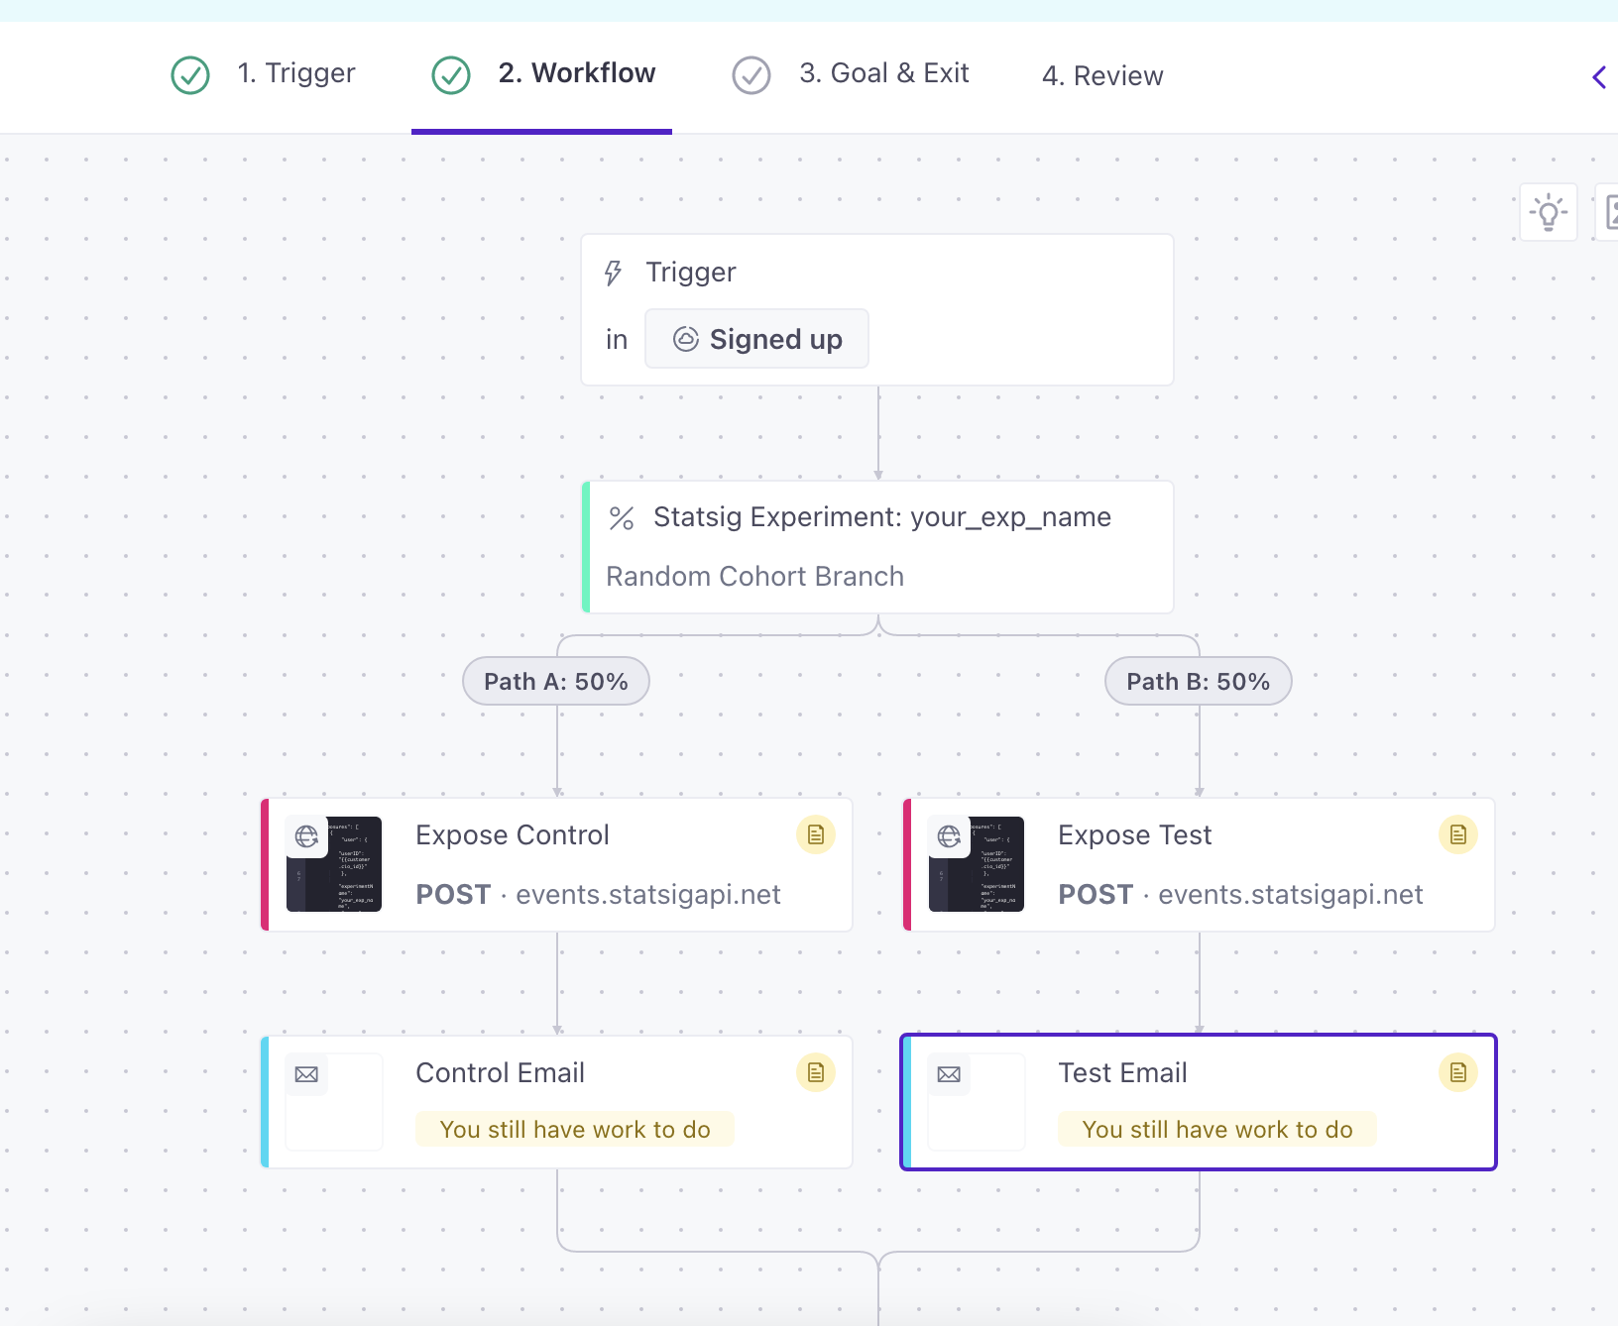Click the checkmark beside 3. Goal & Exit
This screenshot has width=1618, height=1326.
pyautogui.click(x=751, y=74)
